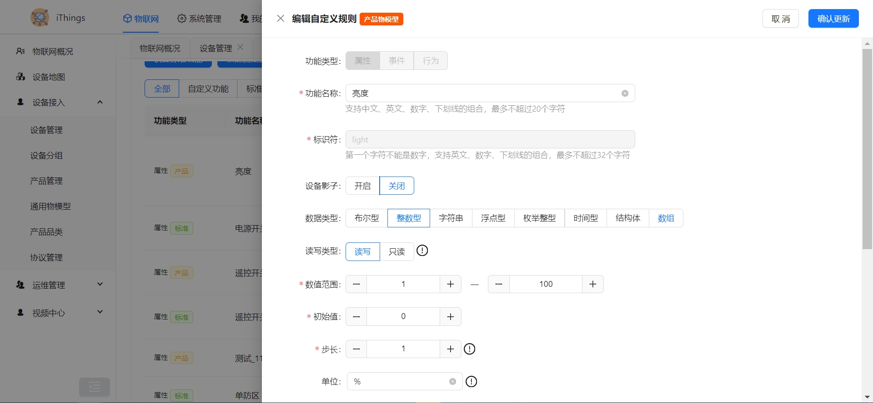Expand the 运维管理 sidebar menu
The width and height of the screenshot is (873, 403).
click(x=100, y=285)
